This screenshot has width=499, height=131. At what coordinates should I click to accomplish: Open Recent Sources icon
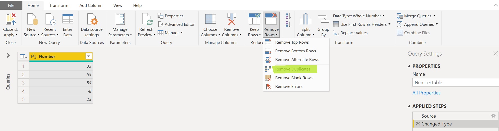(50, 19)
